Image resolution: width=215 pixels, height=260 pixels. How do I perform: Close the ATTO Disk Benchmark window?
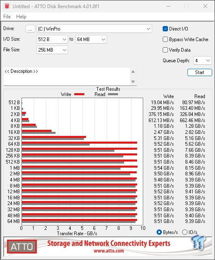coord(205,6)
